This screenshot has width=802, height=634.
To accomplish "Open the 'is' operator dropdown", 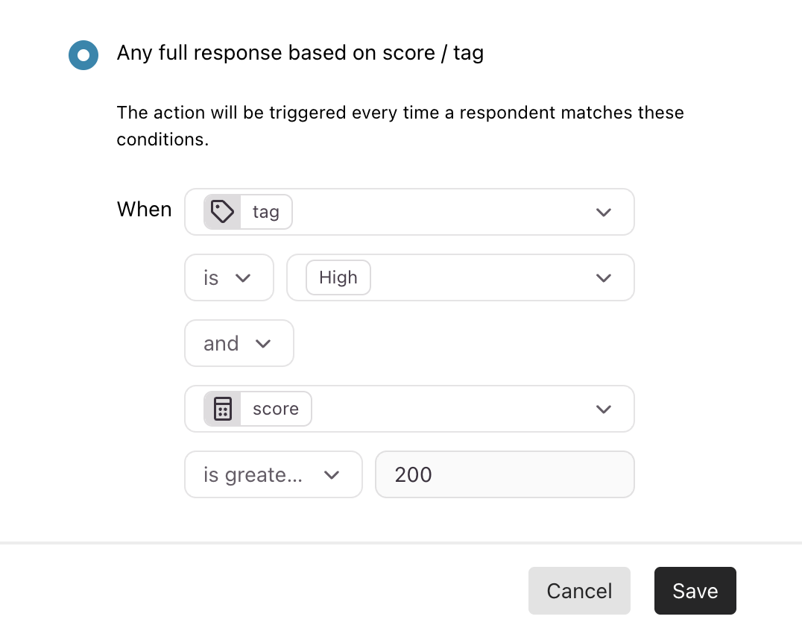I will coord(229,277).
